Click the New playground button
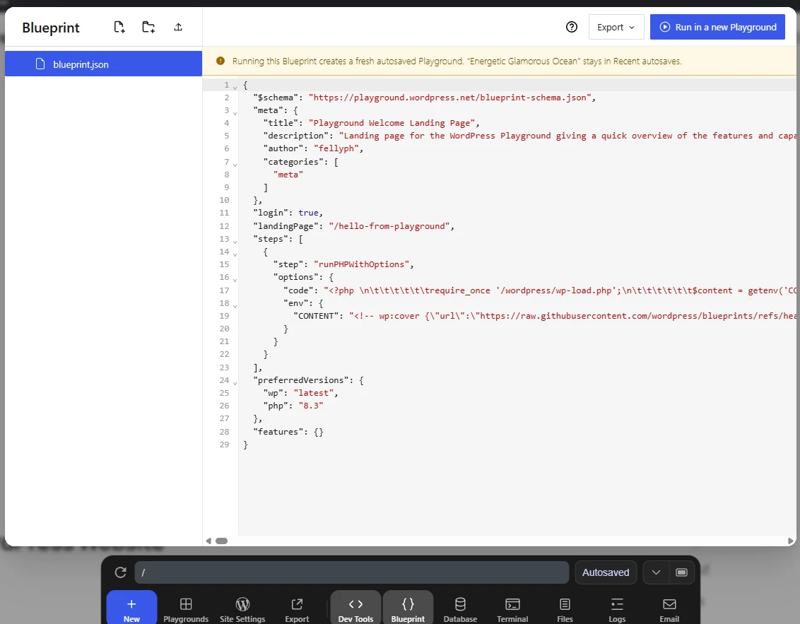Screen dimensions: 800x624 tap(131, 608)
